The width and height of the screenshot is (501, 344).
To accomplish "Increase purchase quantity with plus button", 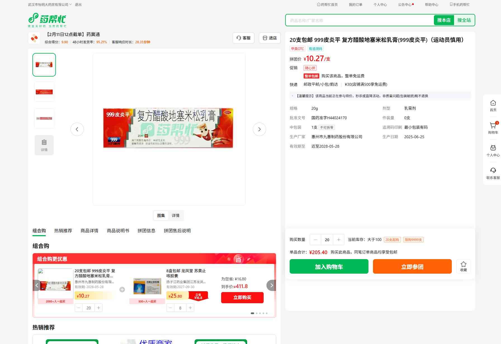I will (x=339, y=240).
